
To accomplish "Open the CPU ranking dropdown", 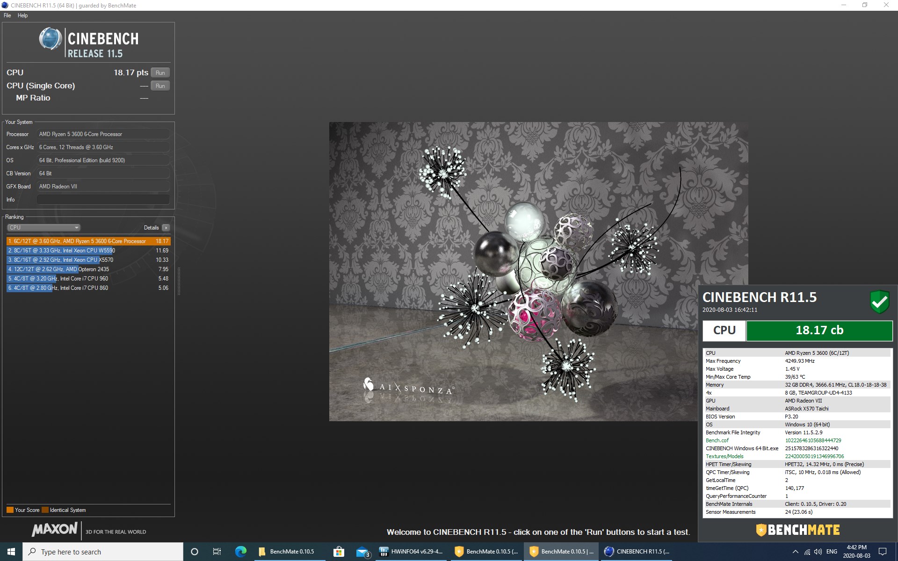I will (43, 228).
